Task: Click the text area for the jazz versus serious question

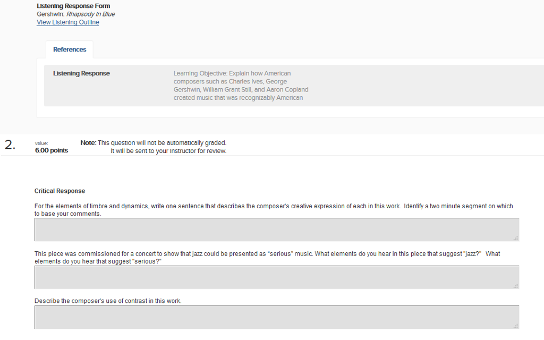Action: coord(276,277)
